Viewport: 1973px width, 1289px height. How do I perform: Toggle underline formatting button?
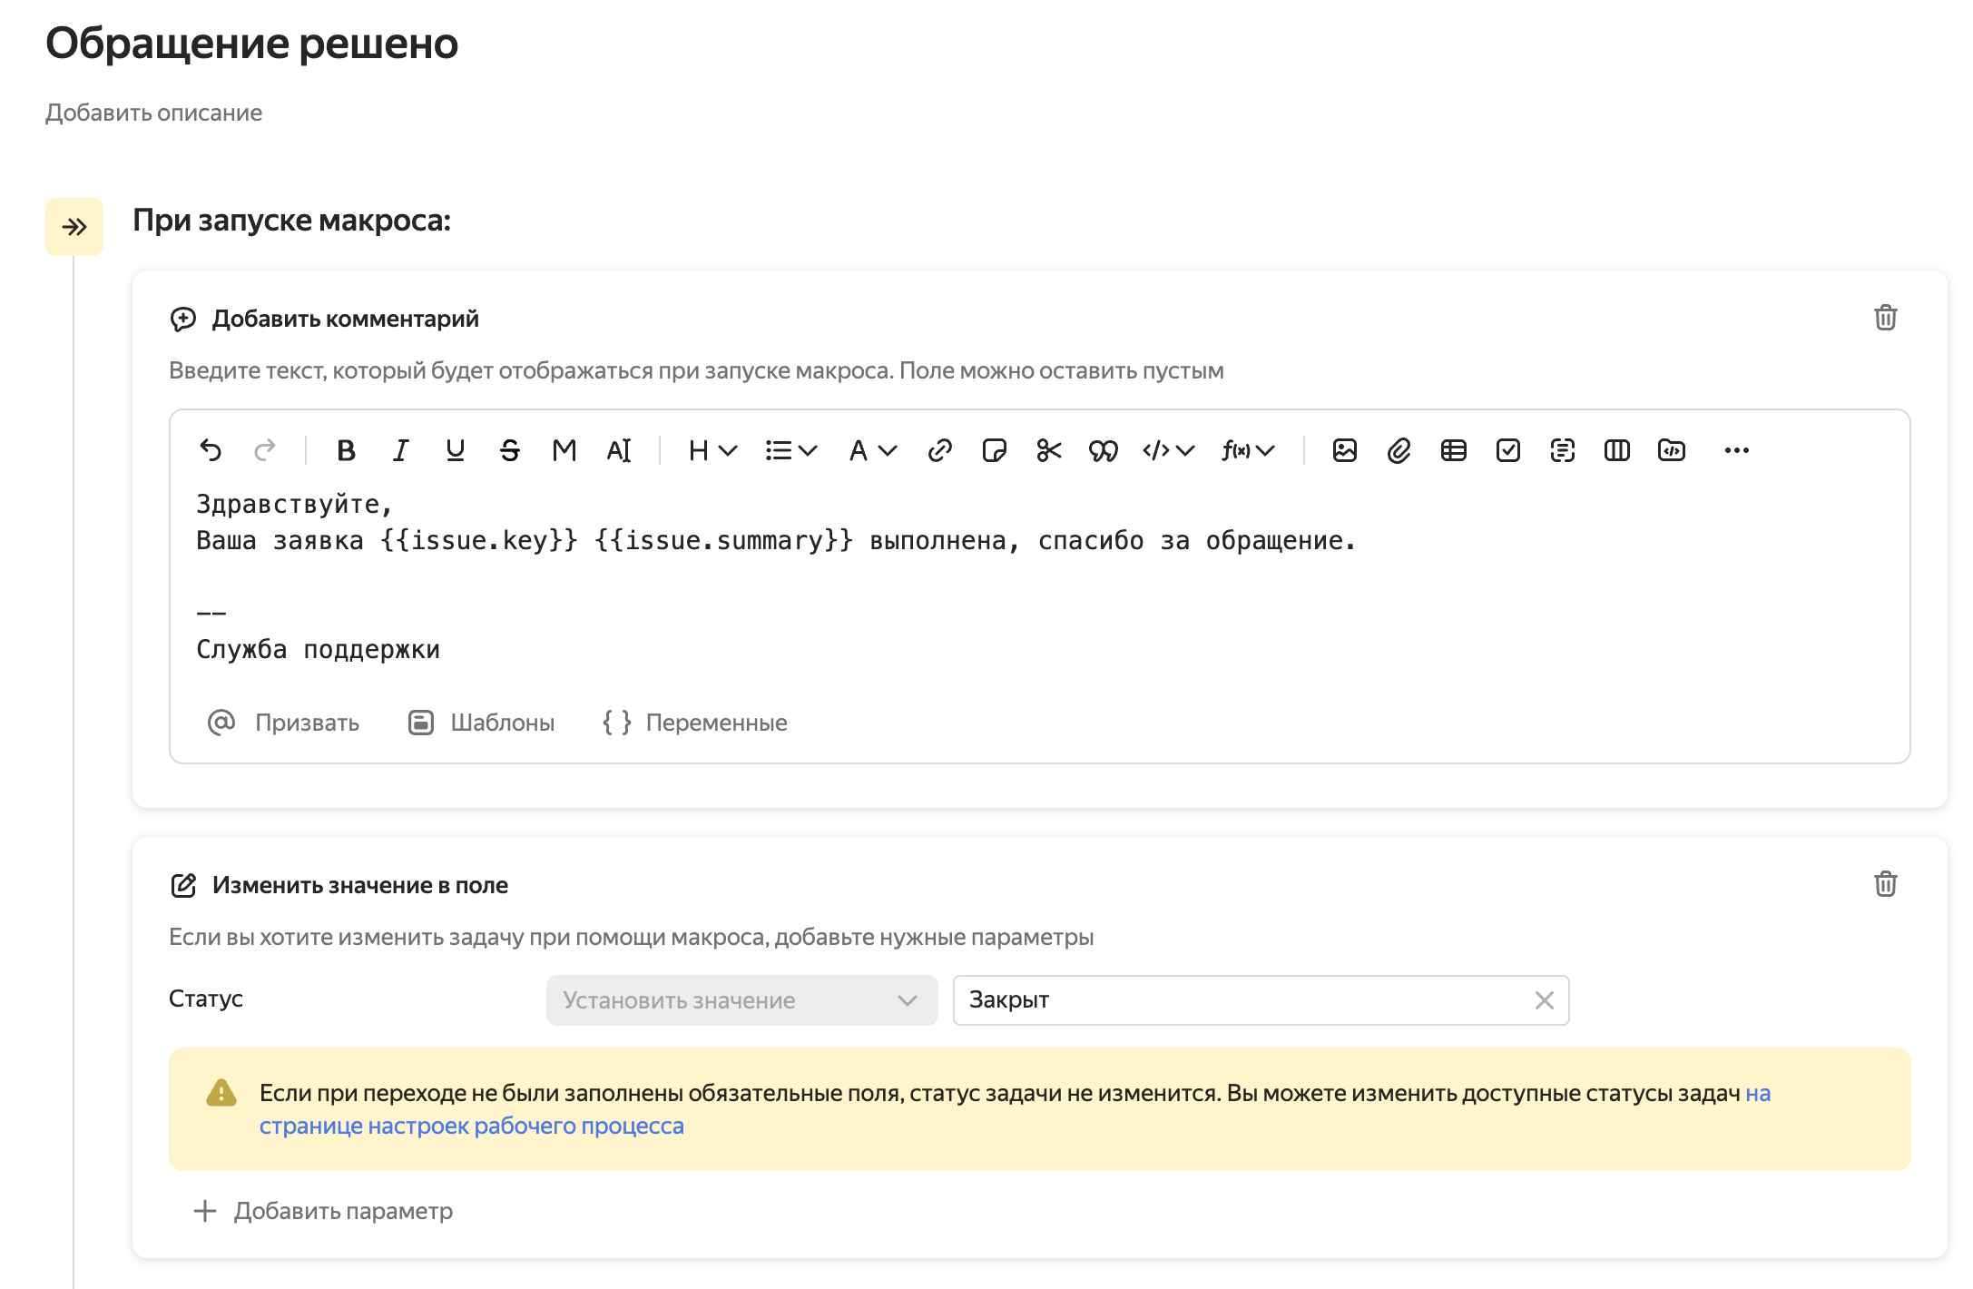456,450
